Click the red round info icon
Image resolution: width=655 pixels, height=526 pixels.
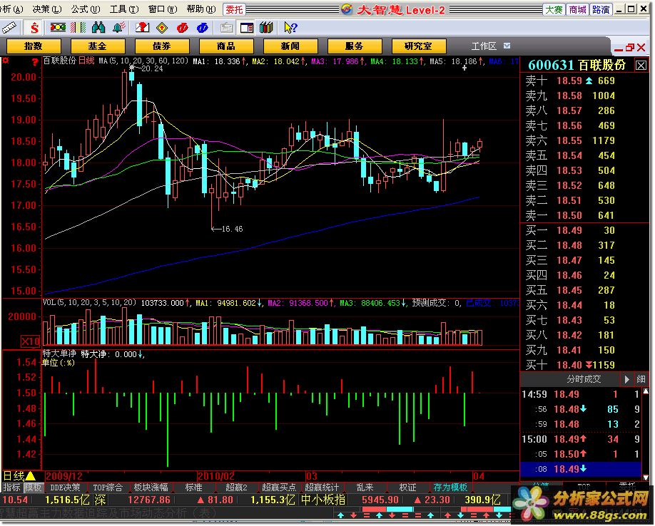point(182,28)
